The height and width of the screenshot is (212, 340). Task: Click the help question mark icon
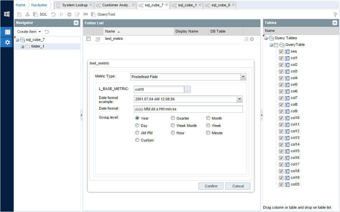[x=335, y=15]
